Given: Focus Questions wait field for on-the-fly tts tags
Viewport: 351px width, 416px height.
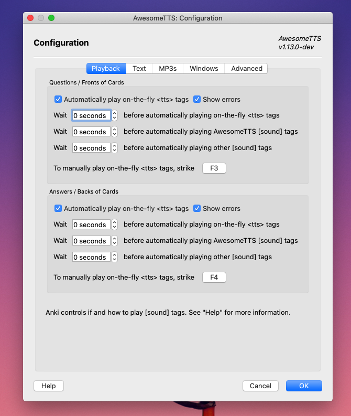Looking at the screenshot, I should click(x=91, y=115).
